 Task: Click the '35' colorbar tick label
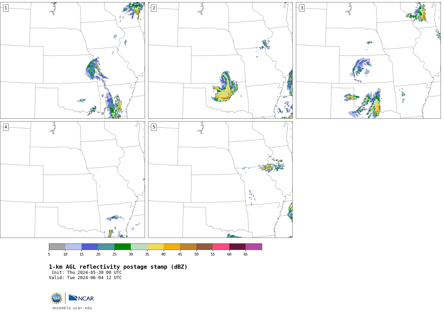pos(147,255)
